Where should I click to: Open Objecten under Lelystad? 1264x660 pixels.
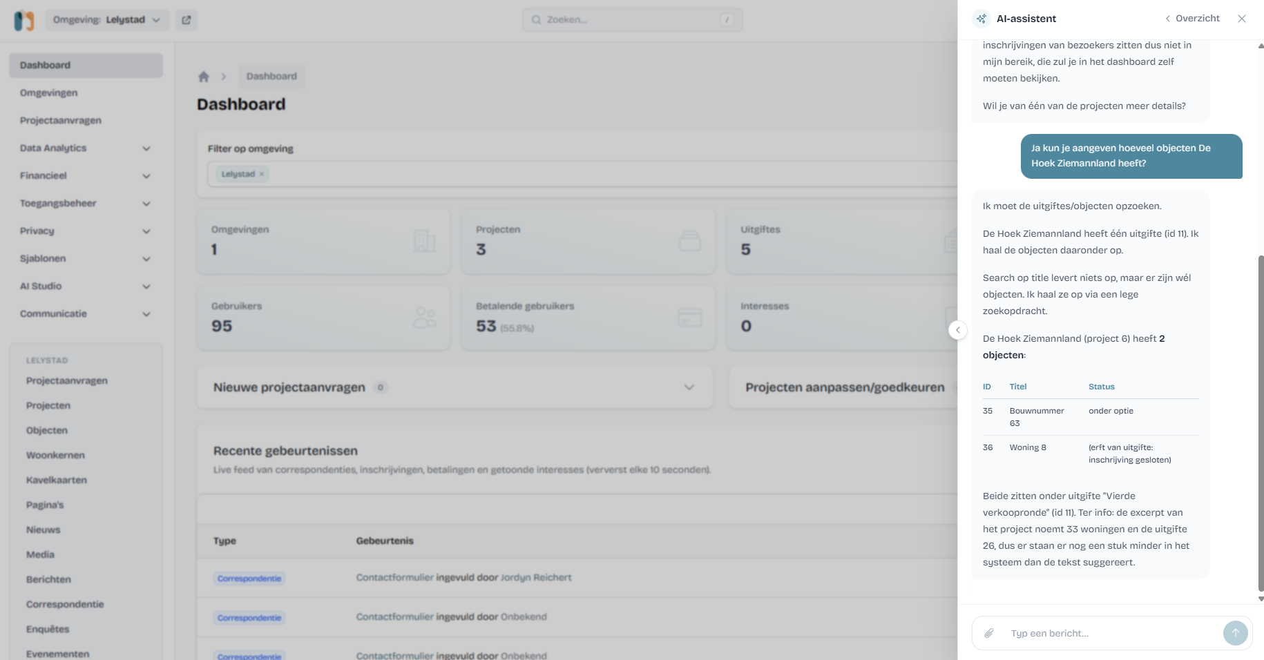(x=47, y=430)
